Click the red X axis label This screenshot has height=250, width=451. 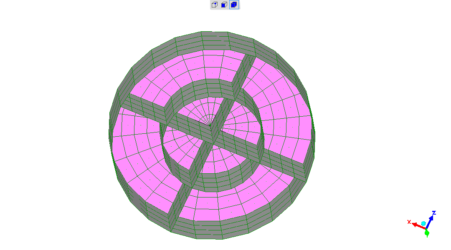click(x=409, y=222)
